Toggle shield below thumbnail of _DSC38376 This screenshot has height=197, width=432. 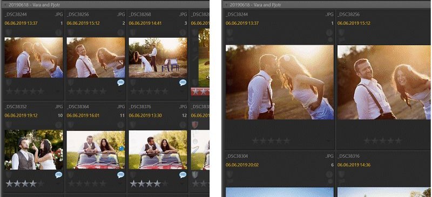[x=133, y=175]
